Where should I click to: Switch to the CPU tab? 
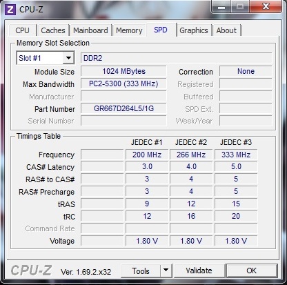22,30
